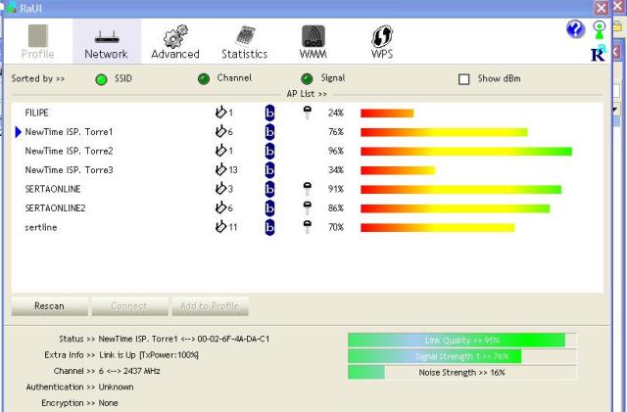Click the Rescan button
This screenshot has height=412, width=627.
[50, 306]
